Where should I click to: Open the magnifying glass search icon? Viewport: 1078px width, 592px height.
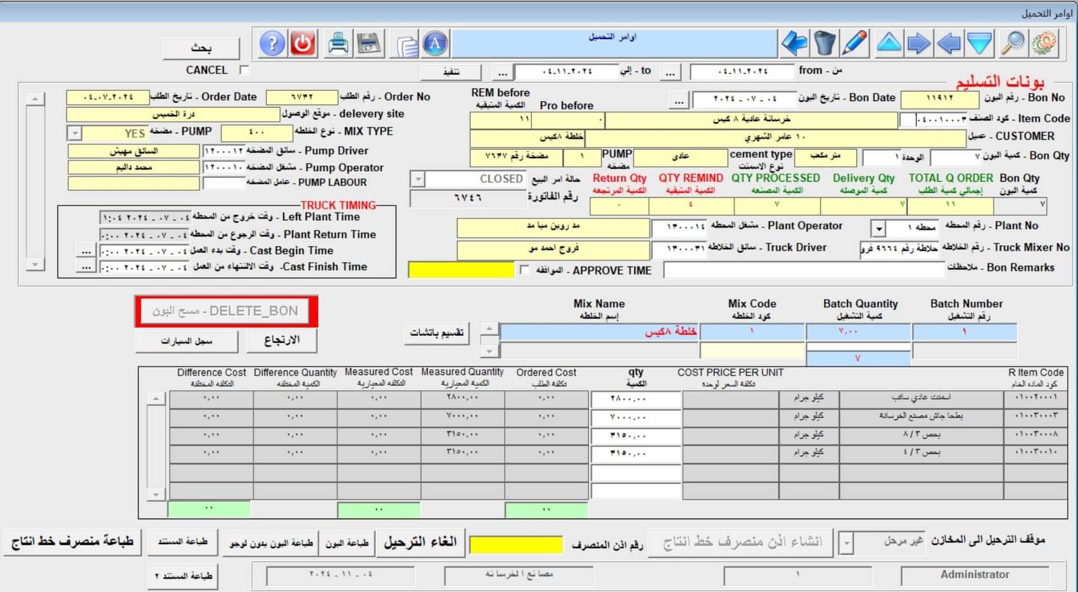point(1012,44)
